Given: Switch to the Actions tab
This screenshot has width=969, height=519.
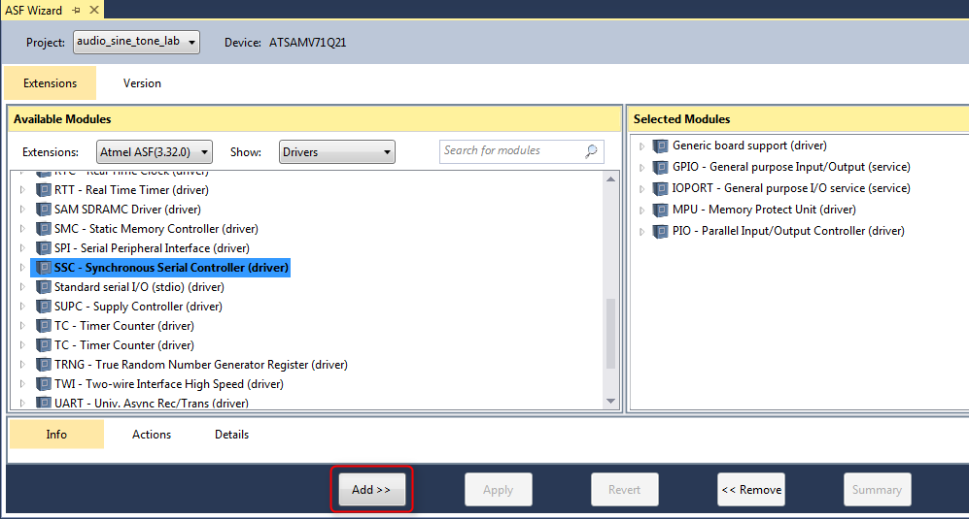Looking at the screenshot, I should pyautogui.click(x=152, y=435).
